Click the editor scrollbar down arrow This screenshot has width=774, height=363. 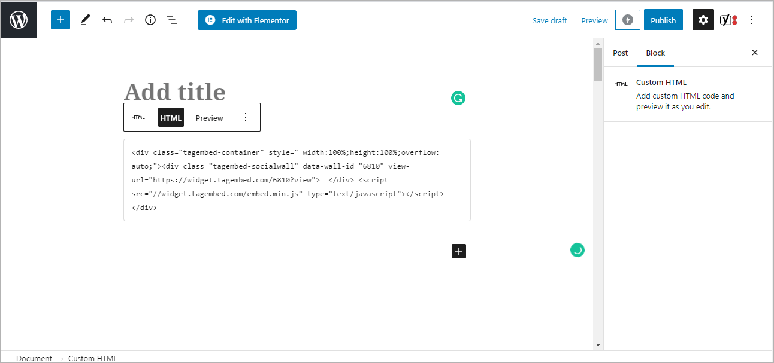point(598,345)
